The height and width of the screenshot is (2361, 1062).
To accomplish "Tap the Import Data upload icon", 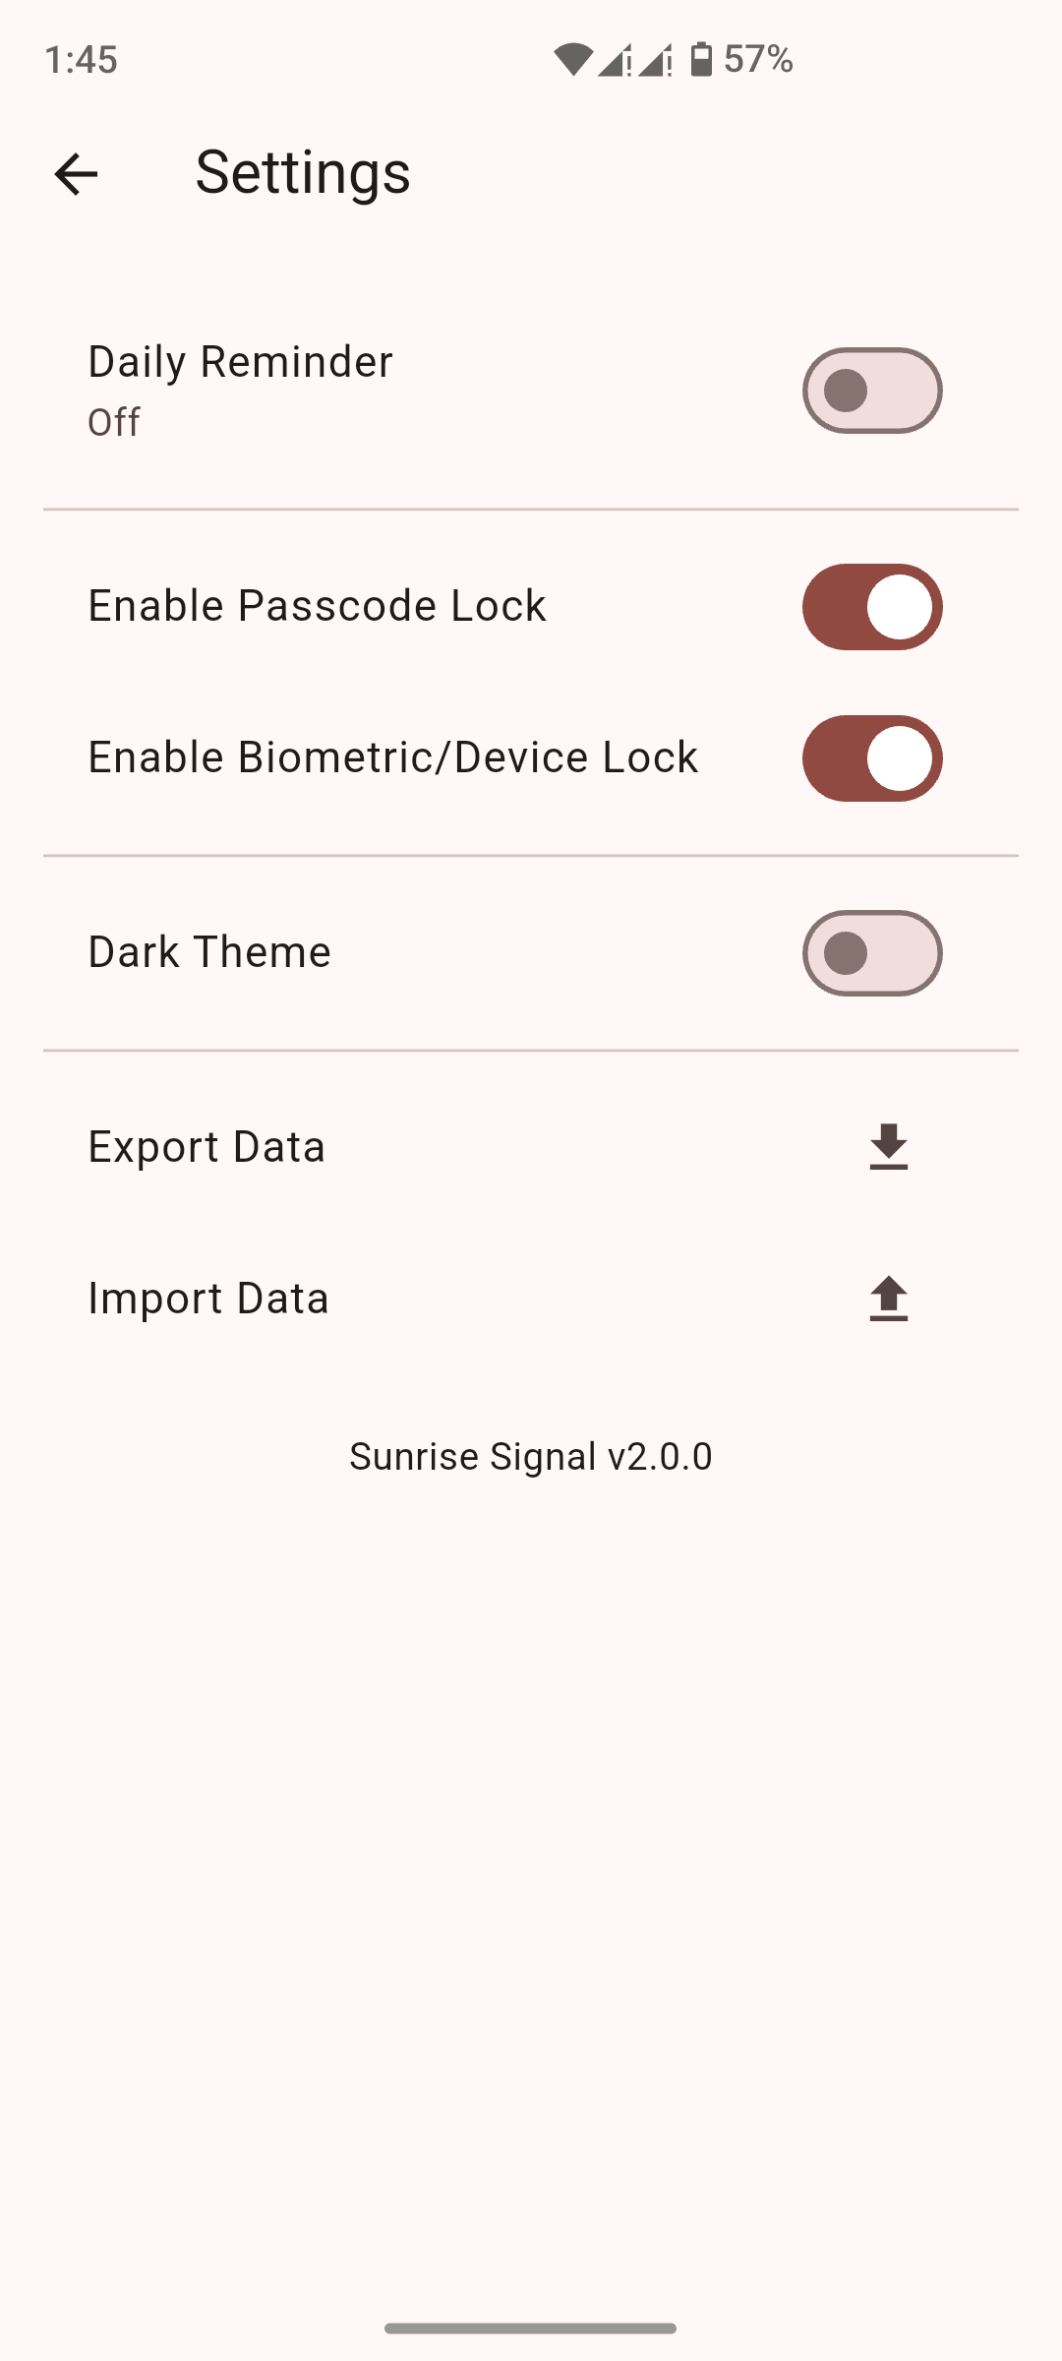I will (x=888, y=1299).
